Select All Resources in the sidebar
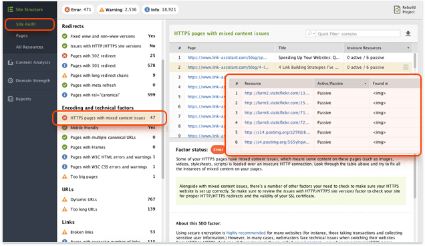Viewport: 425px width, 246px height. coord(29,47)
